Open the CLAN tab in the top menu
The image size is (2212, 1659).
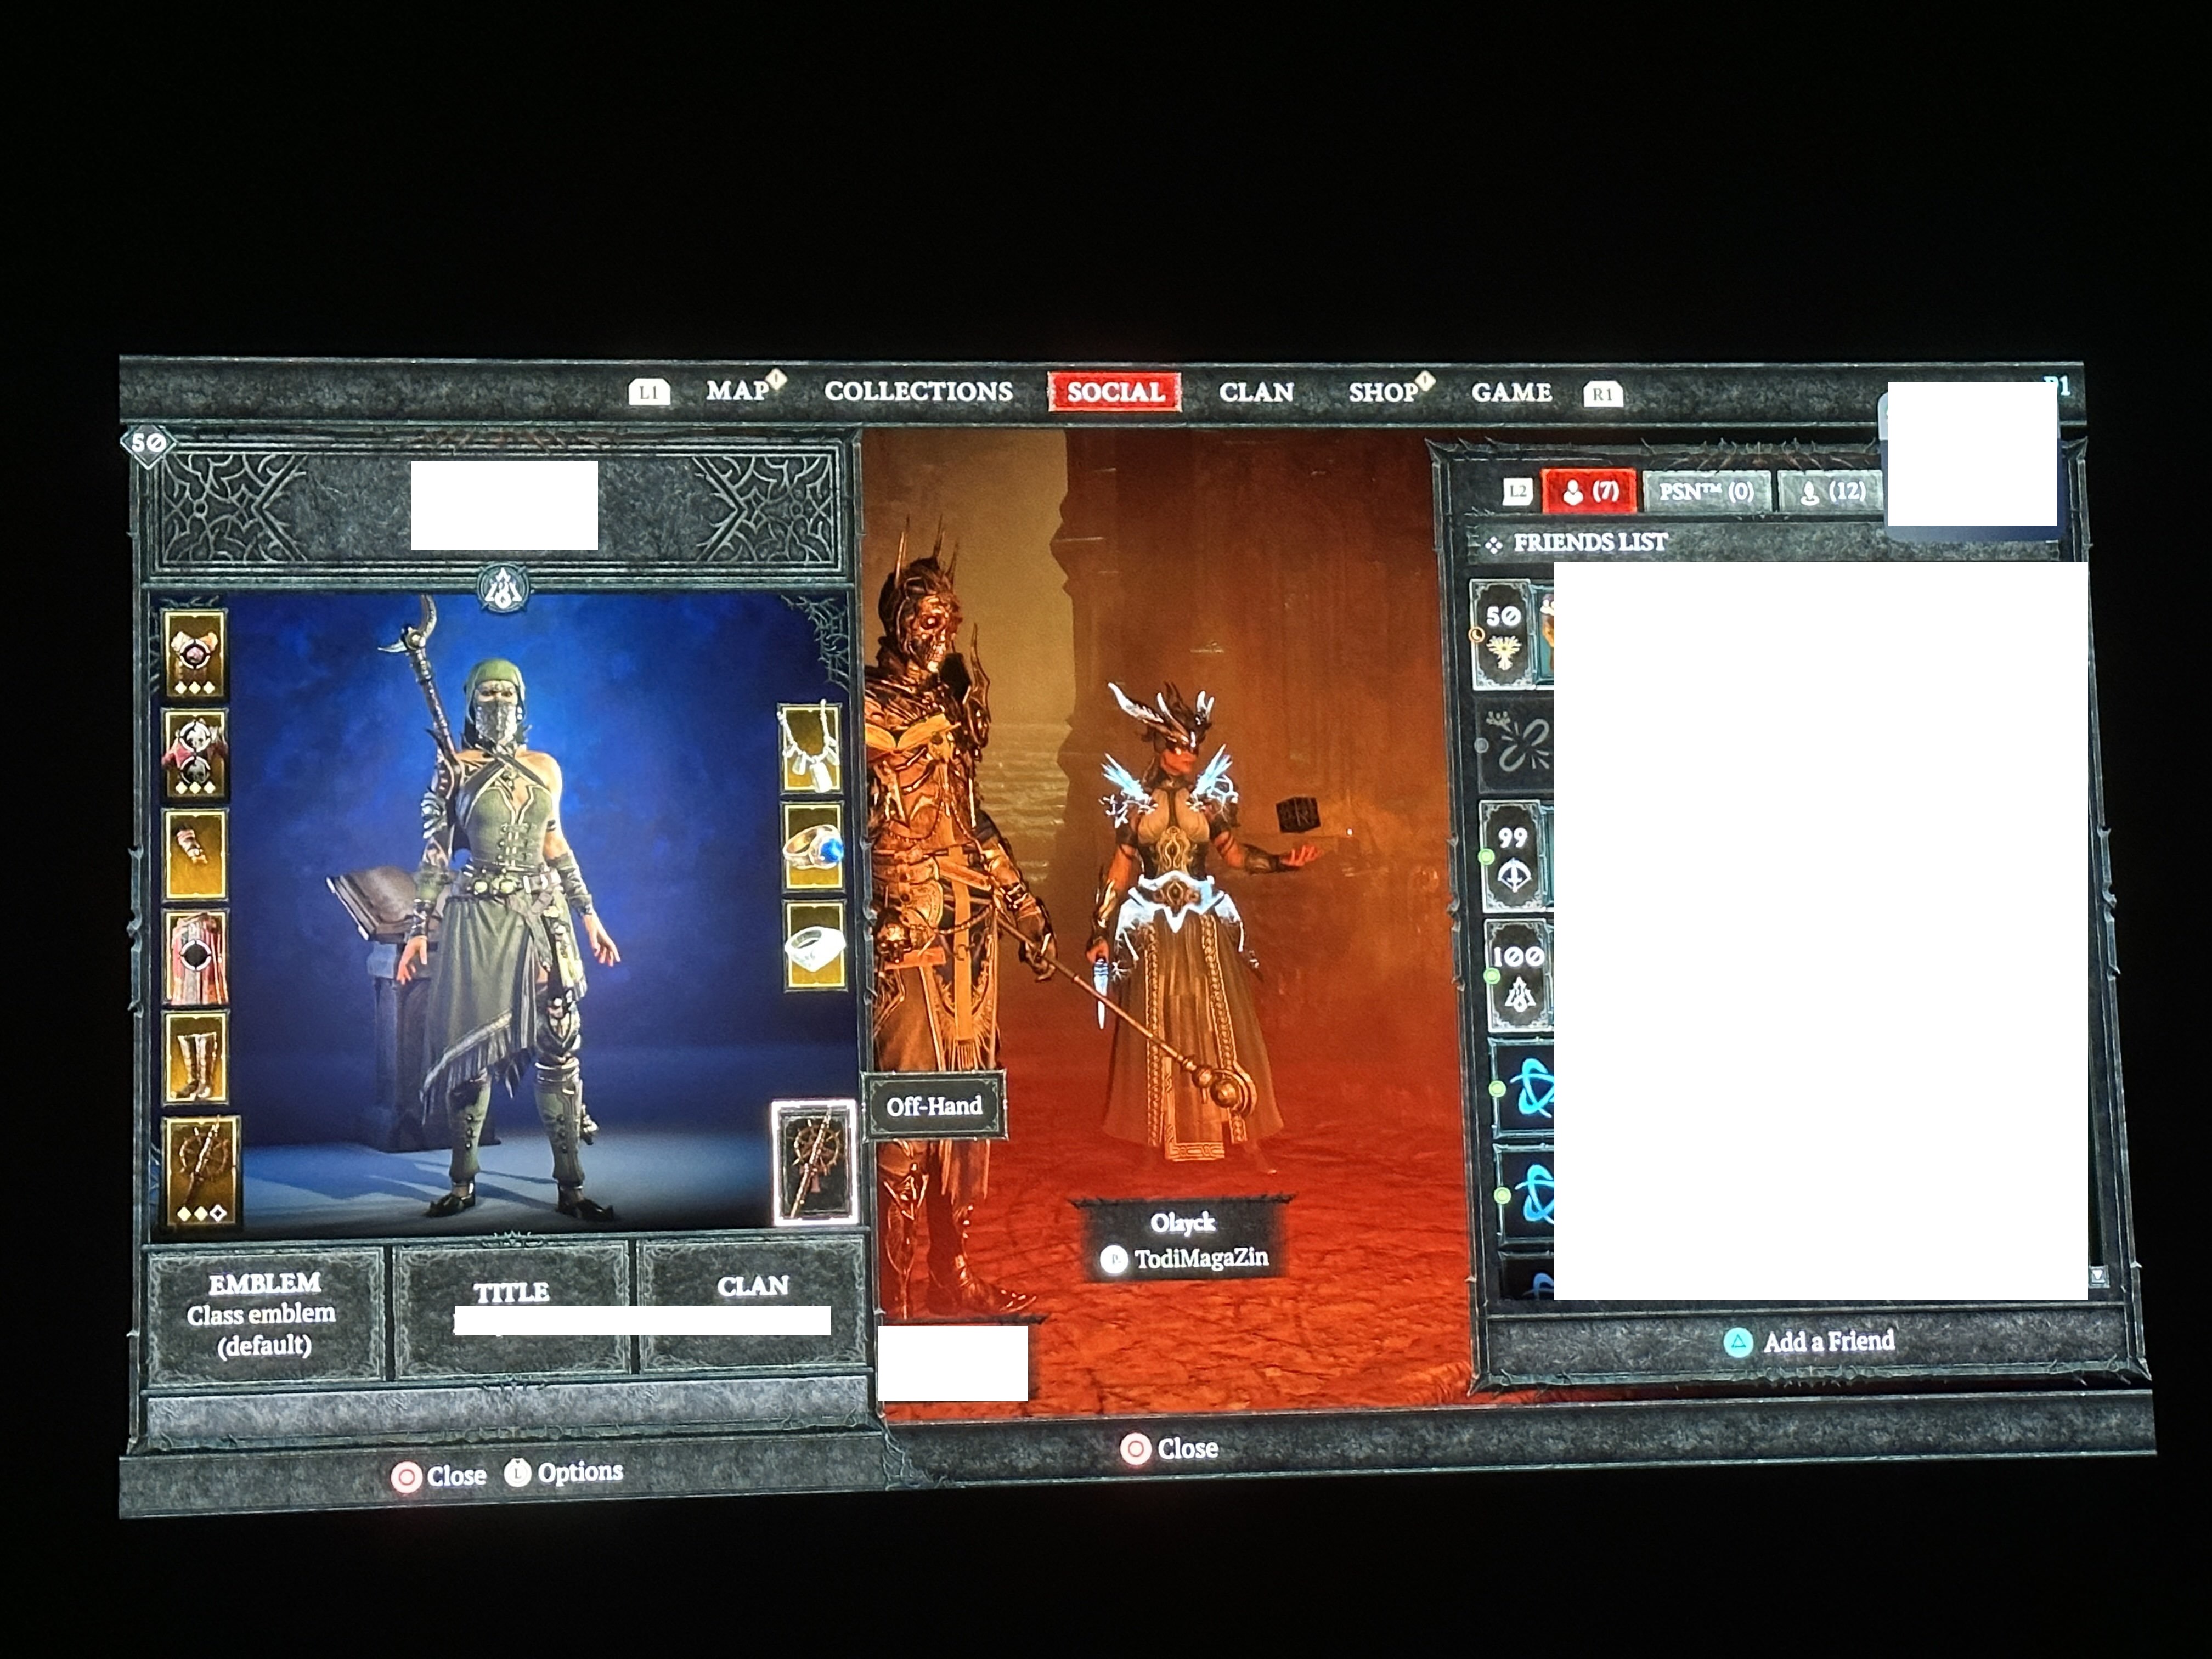click(1256, 392)
